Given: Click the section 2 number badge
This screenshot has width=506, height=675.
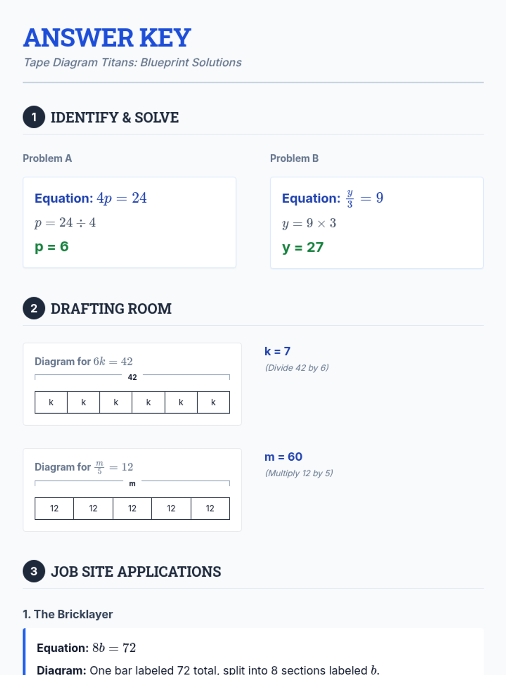Looking at the screenshot, I should (34, 308).
